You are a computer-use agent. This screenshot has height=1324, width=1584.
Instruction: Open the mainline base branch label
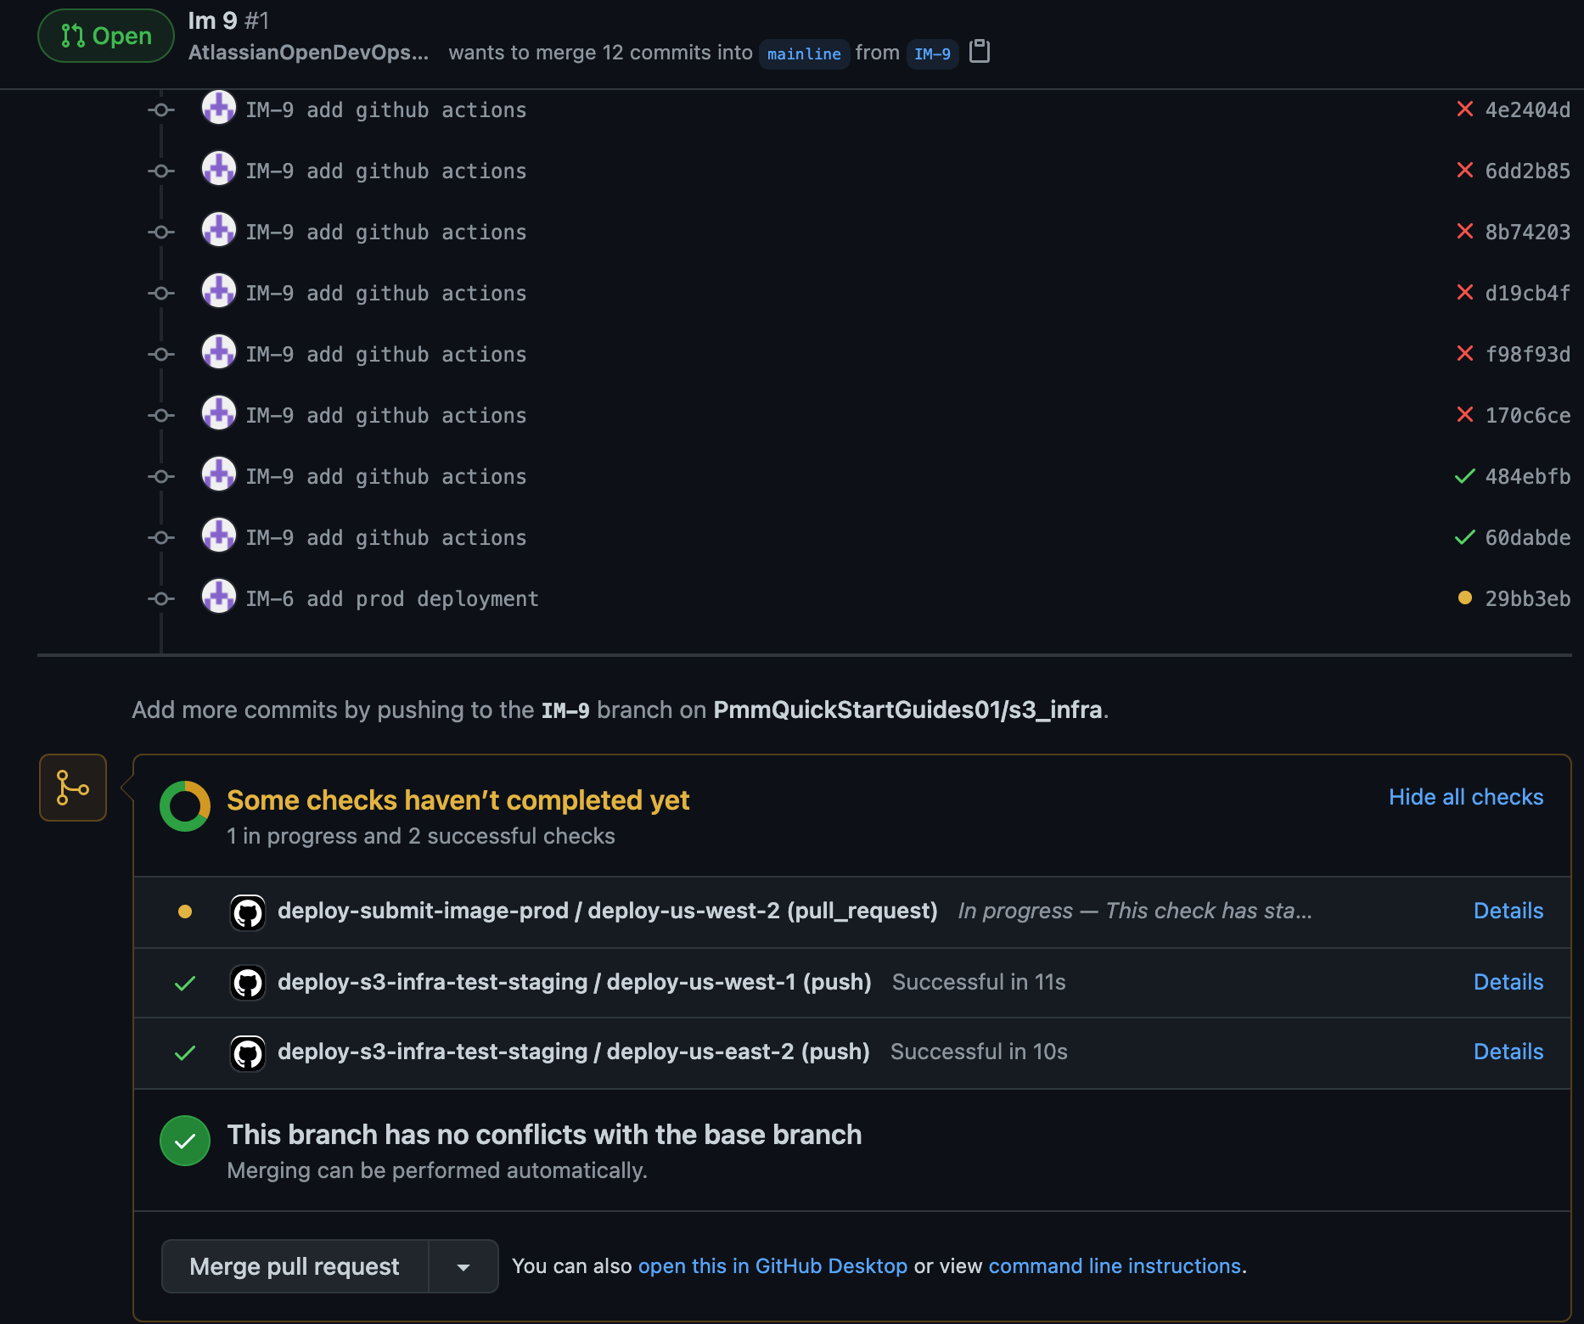tap(804, 53)
